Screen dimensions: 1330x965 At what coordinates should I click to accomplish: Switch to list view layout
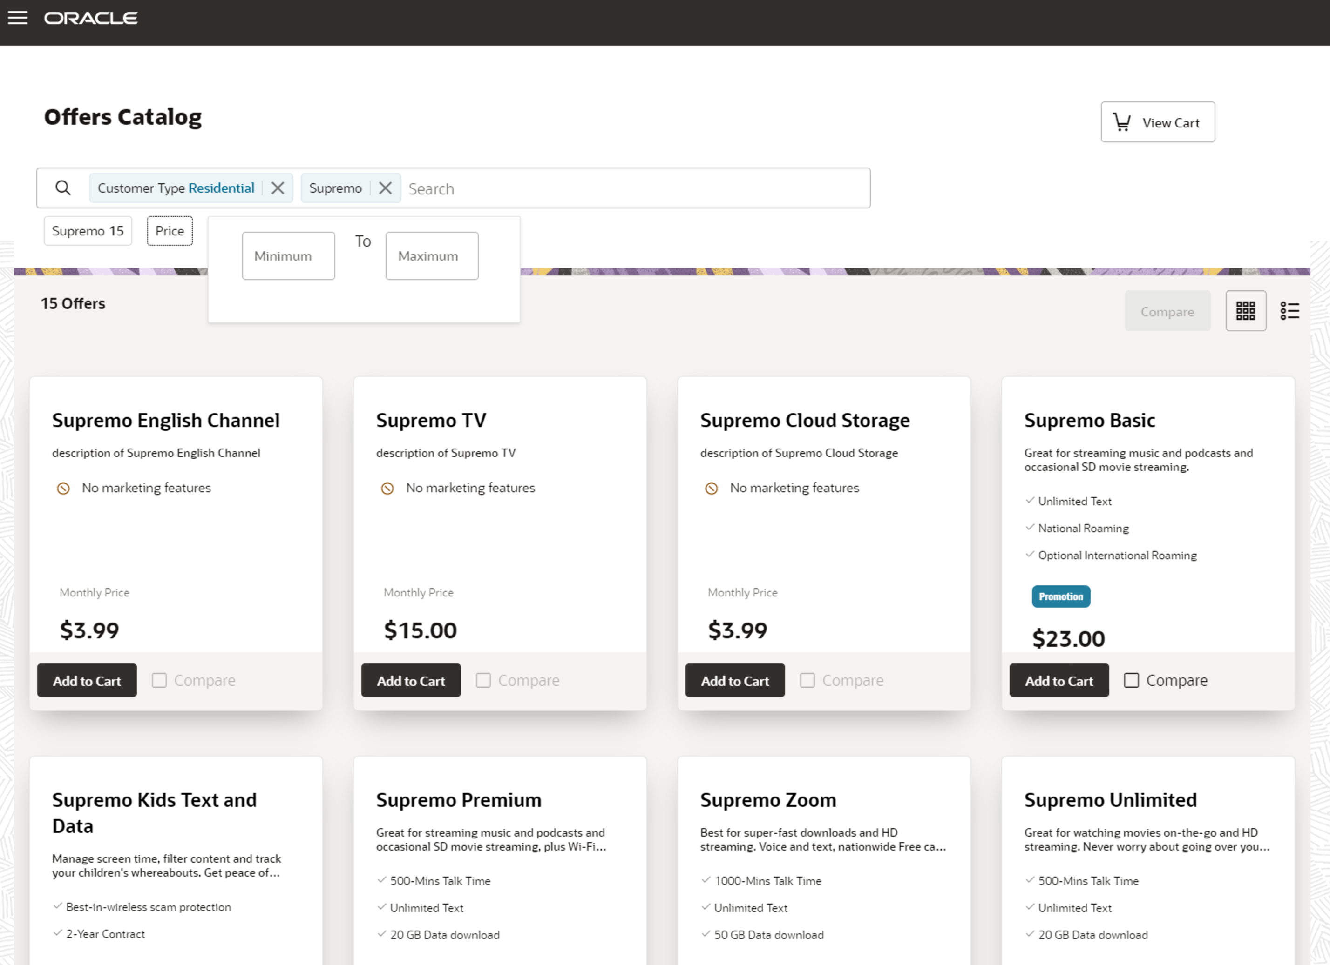point(1290,310)
